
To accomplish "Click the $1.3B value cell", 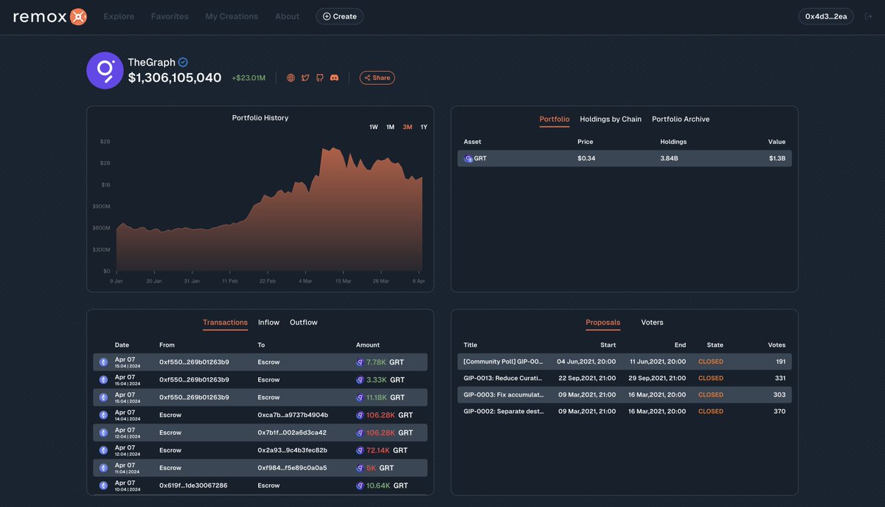I will 777,159.
